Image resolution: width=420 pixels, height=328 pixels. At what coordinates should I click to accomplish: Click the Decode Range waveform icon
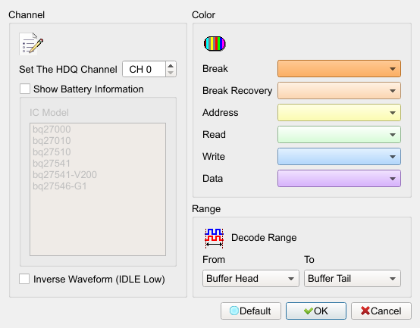214,238
